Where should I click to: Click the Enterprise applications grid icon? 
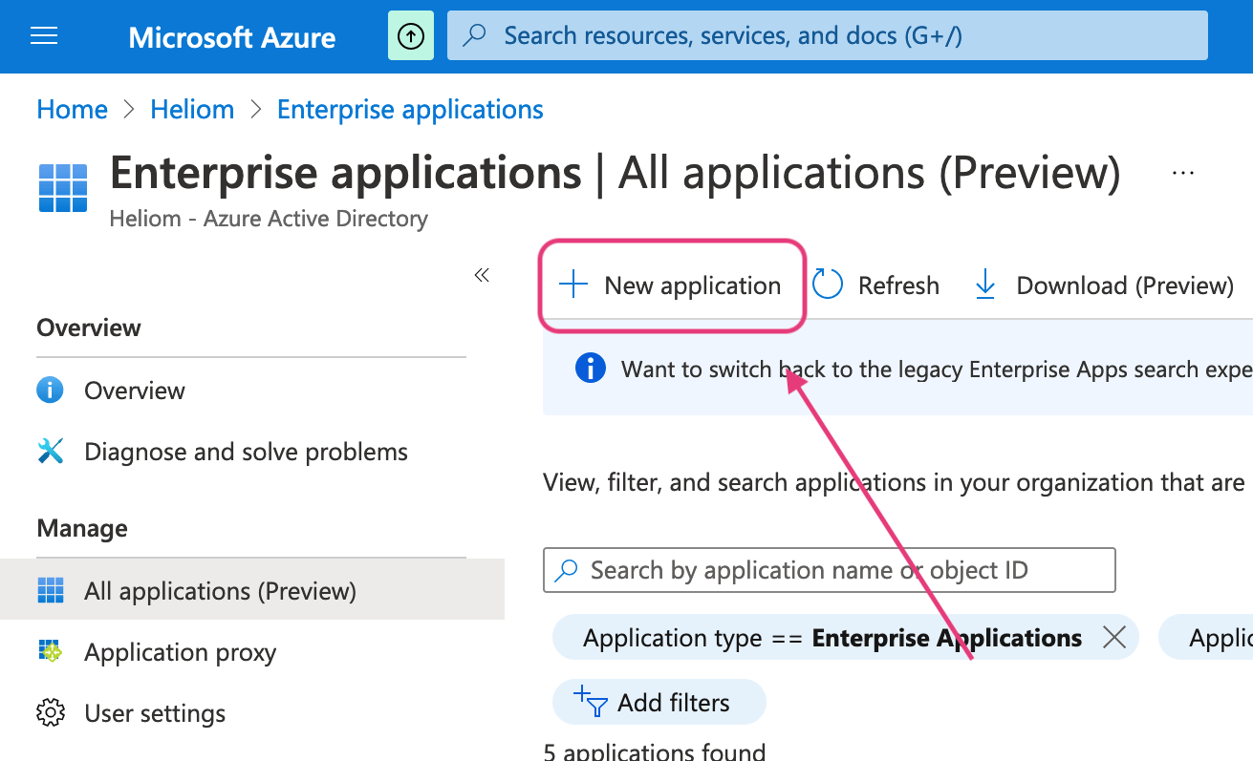click(63, 187)
